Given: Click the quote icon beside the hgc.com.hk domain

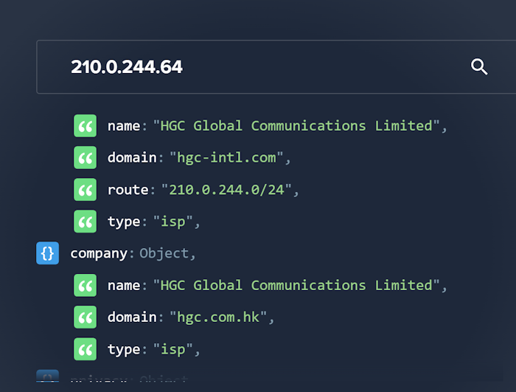Looking at the screenshot, I should pyautogui.click(x=86, y=317).
